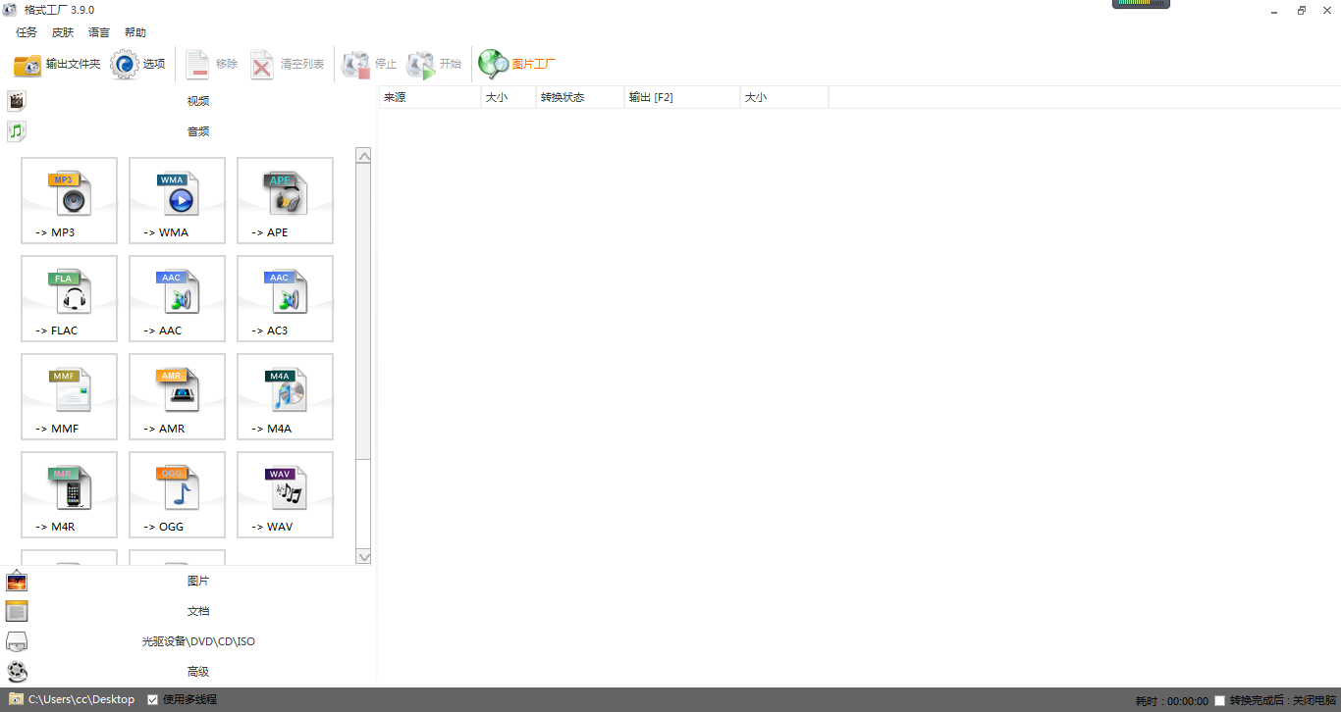Viewport: 1341px width, 712px height.
Task: Choose the WMA conversion format icon
Action: [x=177, y=200]
